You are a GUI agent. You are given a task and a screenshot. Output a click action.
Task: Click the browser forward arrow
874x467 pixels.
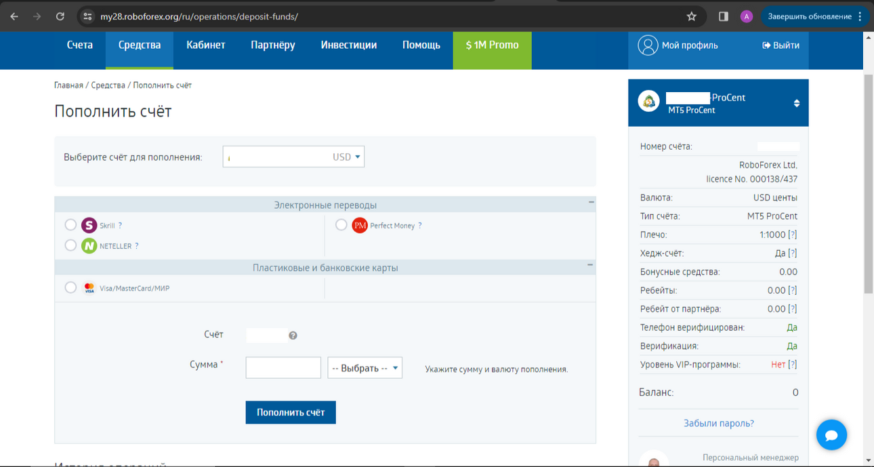(x=37, y=16)
